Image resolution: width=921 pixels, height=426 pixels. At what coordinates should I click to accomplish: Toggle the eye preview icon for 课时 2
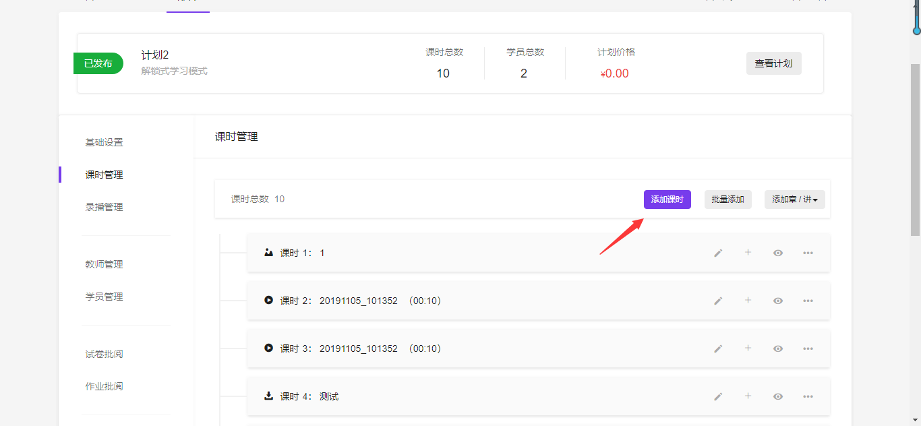pyautogui.click(x=778, y=301)
